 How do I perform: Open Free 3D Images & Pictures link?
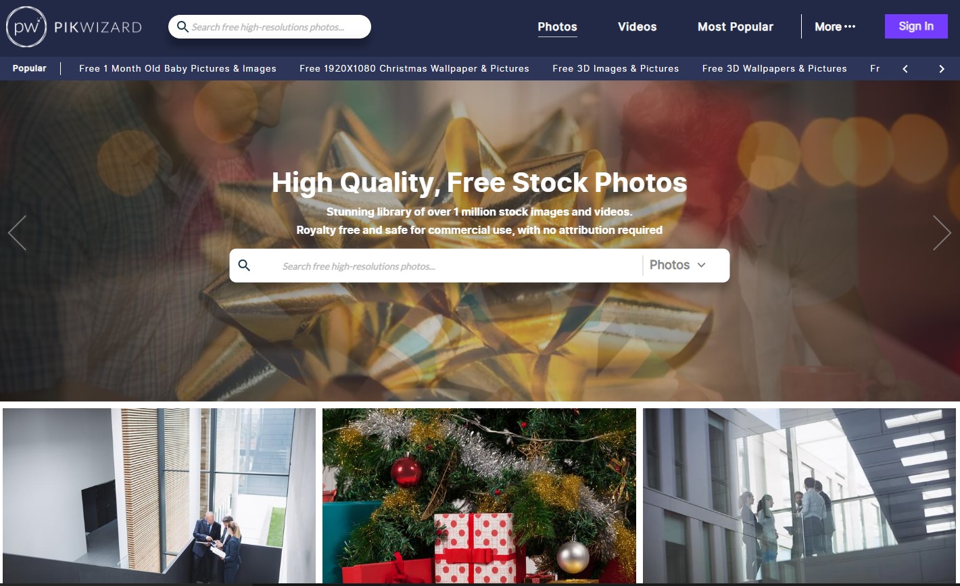point(616,68)
